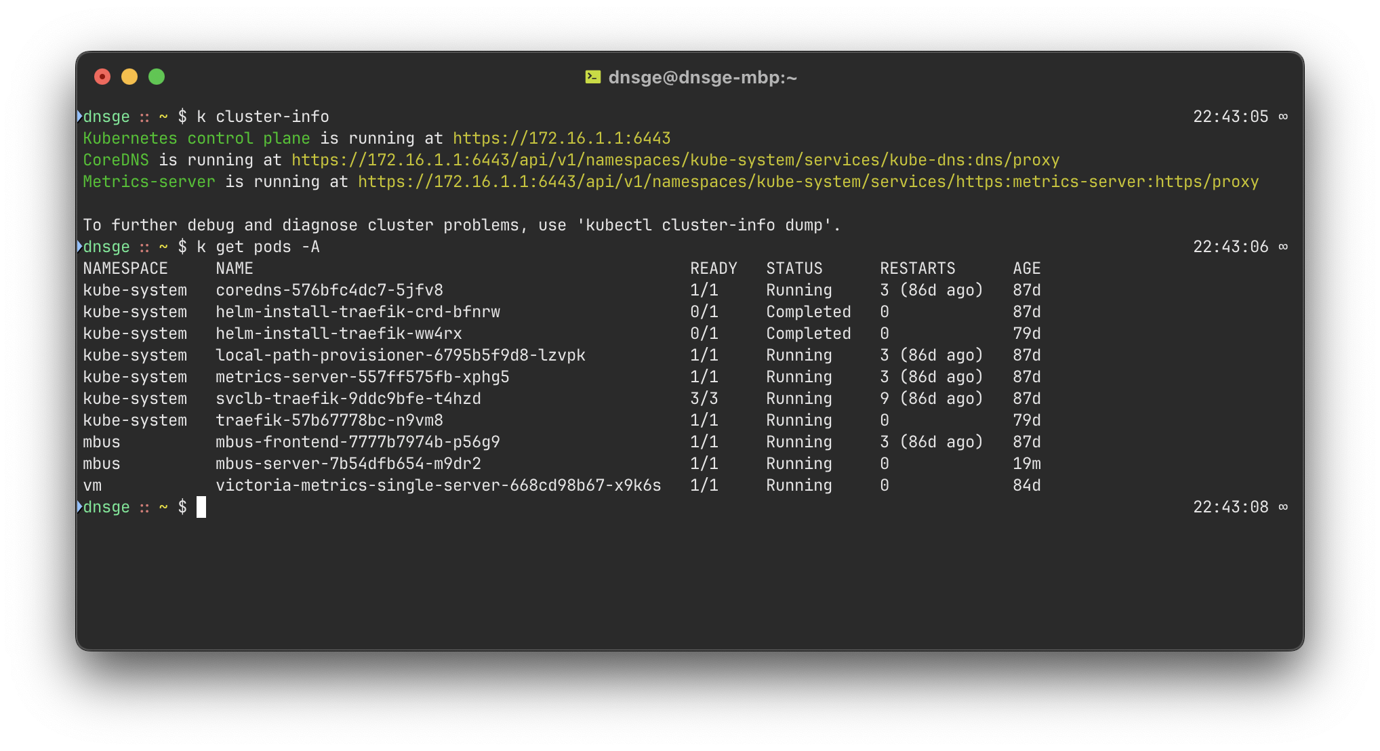Image resolution: width=1380 pixels, height=751 pixels.
Task: Click the yellow minimize traffic light button
Action: [x=129, y=77]
